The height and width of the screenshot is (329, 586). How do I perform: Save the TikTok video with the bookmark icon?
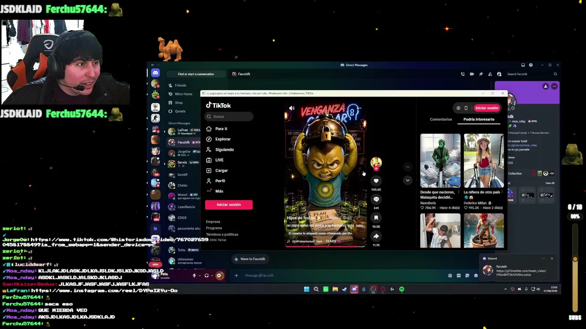coord(376,218)
